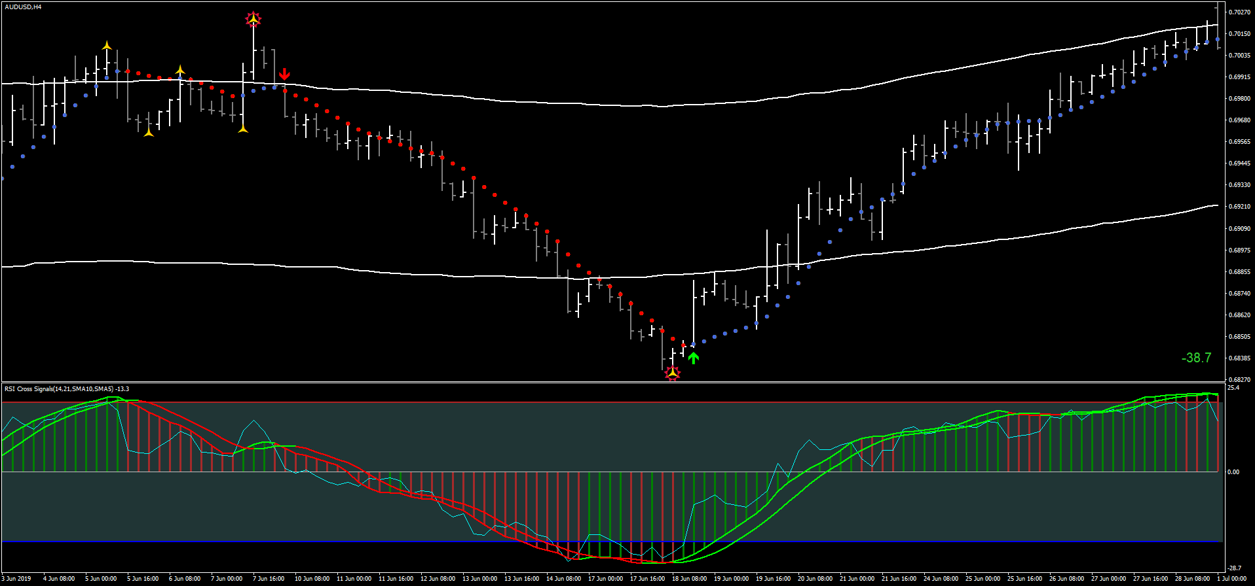Click the 28 Jun 08:00 time label
This screenshot has height=586, width=1255.
point(1192,579)
